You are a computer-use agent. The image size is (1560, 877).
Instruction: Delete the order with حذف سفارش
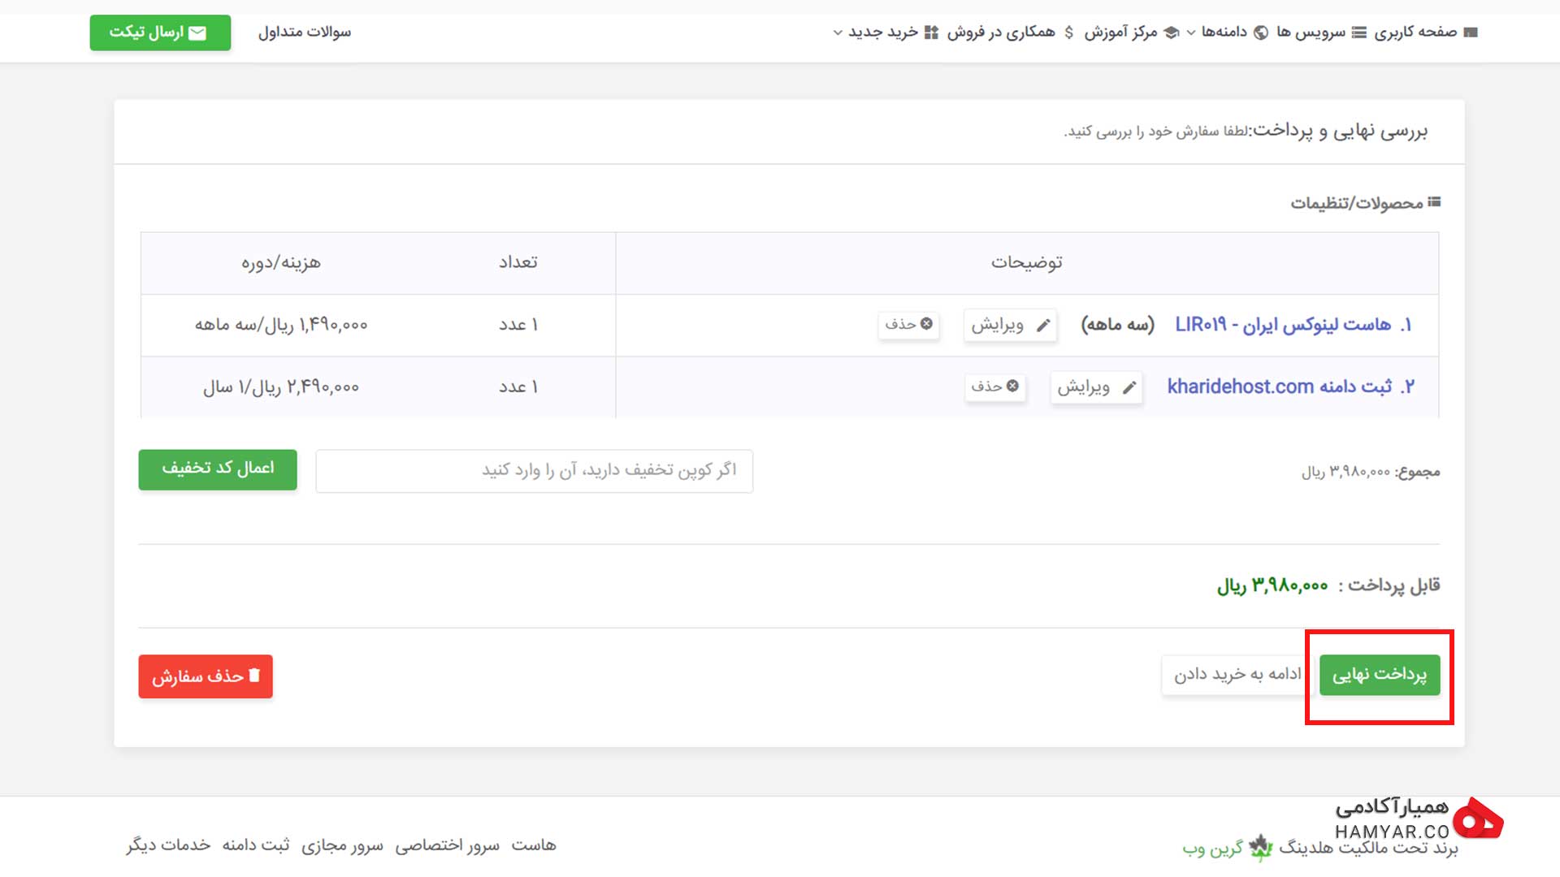206,676
